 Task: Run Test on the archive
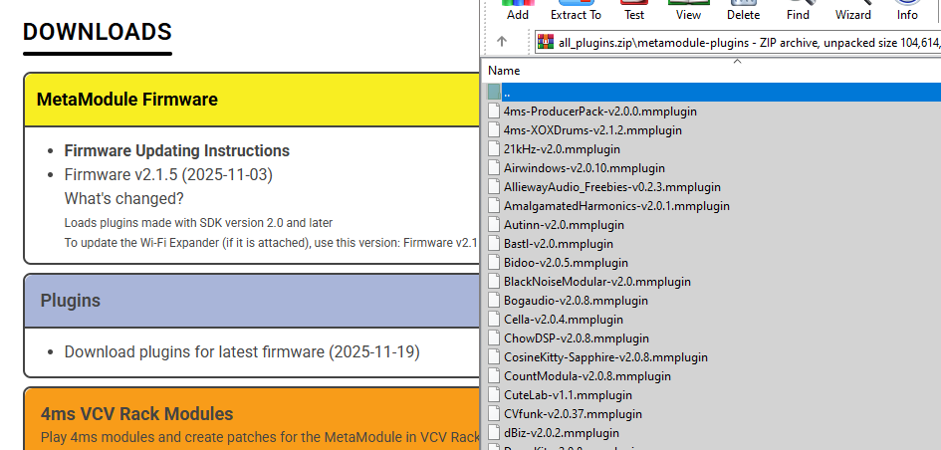pyautogui.click(x=633, y=11)
